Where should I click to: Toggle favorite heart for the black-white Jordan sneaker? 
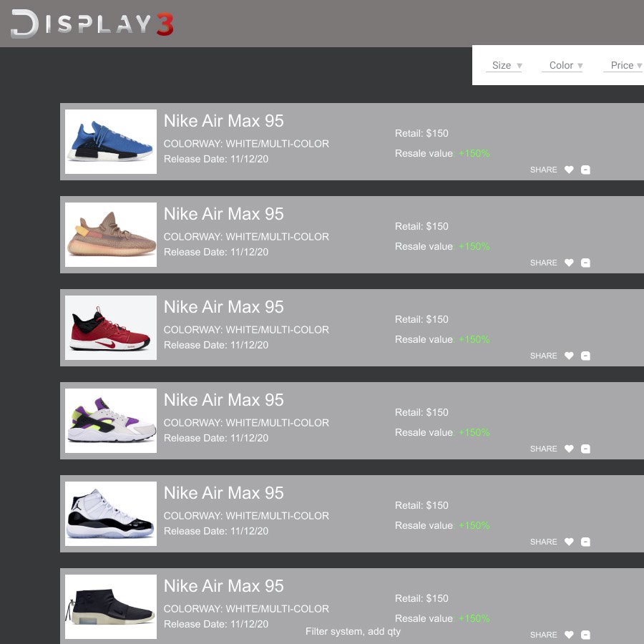pyautogui.click(x=569, y=542)
